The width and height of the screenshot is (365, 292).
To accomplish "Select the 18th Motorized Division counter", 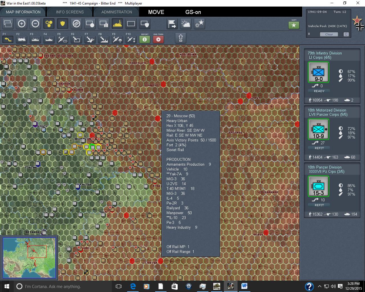I will tap(319, 129).
